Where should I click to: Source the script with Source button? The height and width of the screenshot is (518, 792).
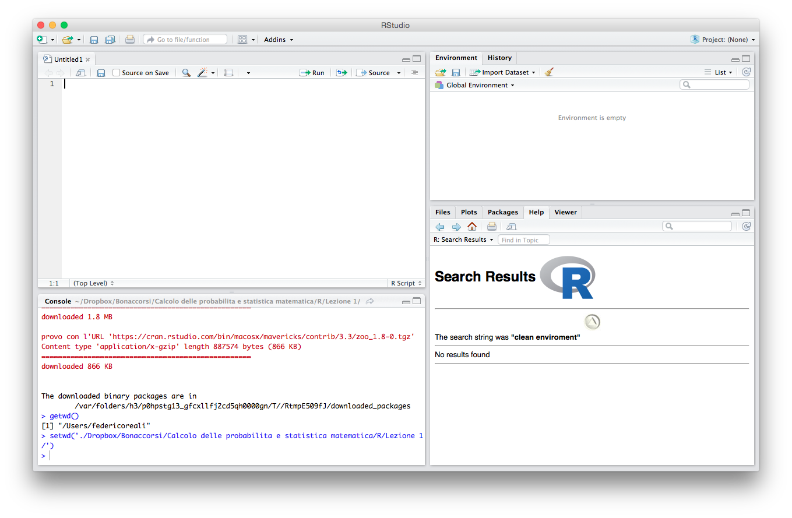pyautogui.click(x=373, y=73)
